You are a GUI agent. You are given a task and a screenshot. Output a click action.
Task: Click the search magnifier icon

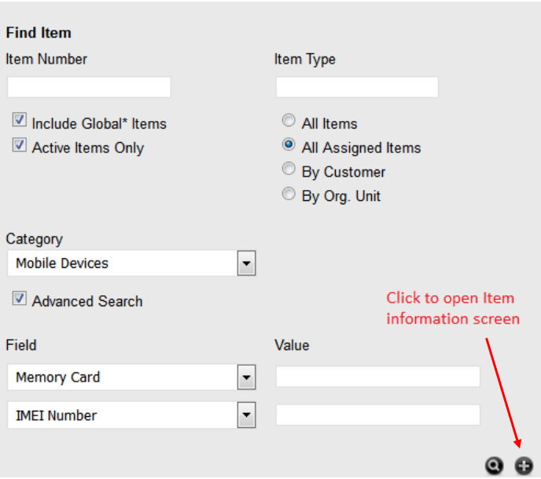tap(494, 466)
